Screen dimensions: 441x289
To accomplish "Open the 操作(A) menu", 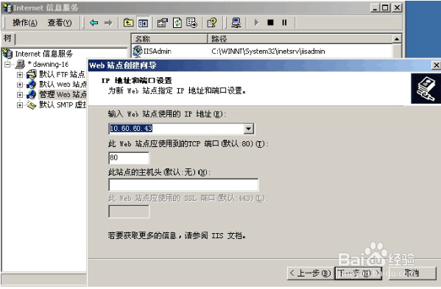I will [25, 23].
